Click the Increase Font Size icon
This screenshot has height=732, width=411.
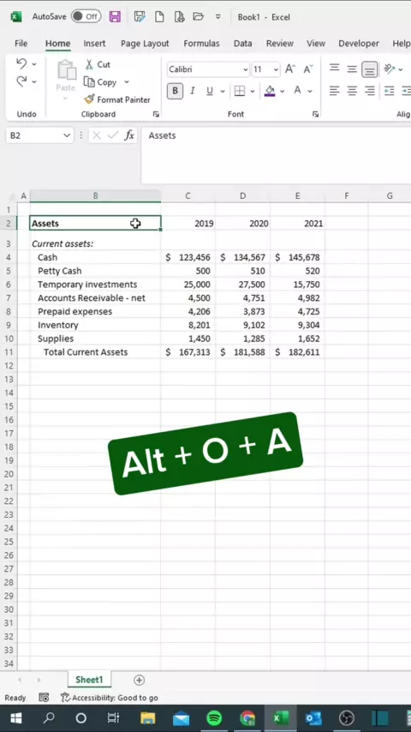290,69
